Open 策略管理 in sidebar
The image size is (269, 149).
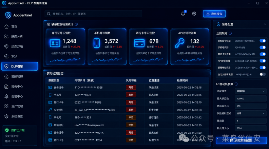point(20,77)
